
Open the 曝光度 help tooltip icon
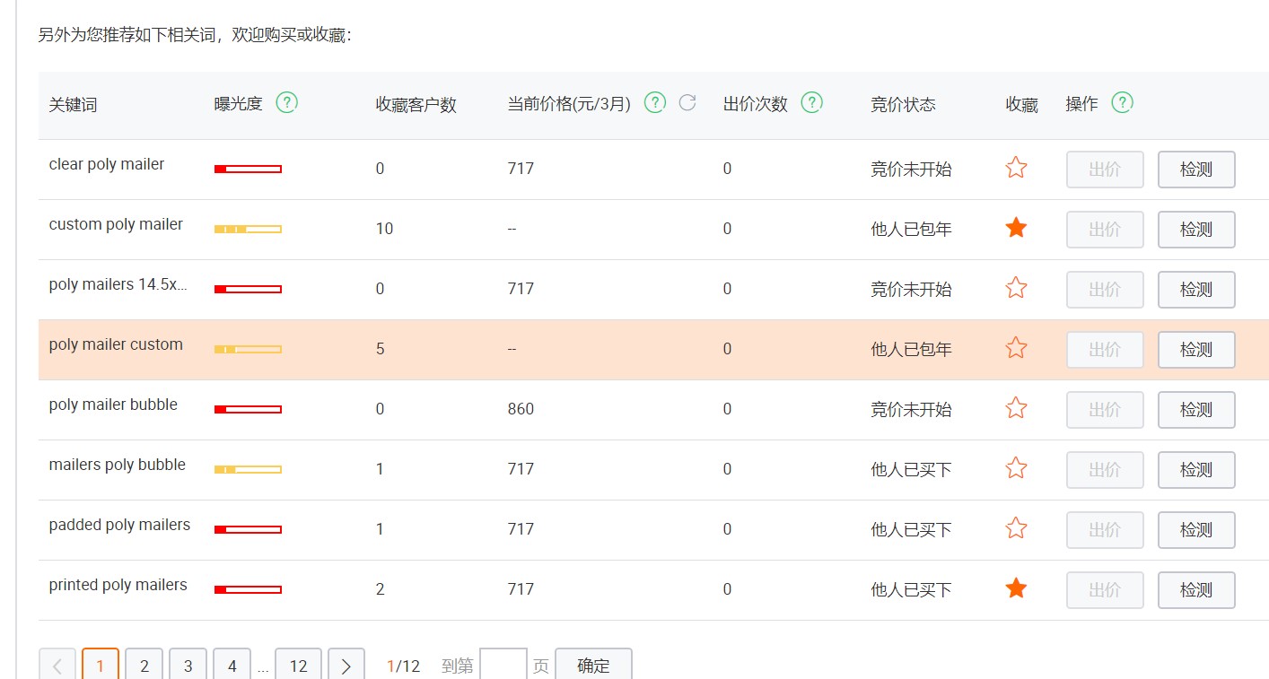(x=286, y=102)
